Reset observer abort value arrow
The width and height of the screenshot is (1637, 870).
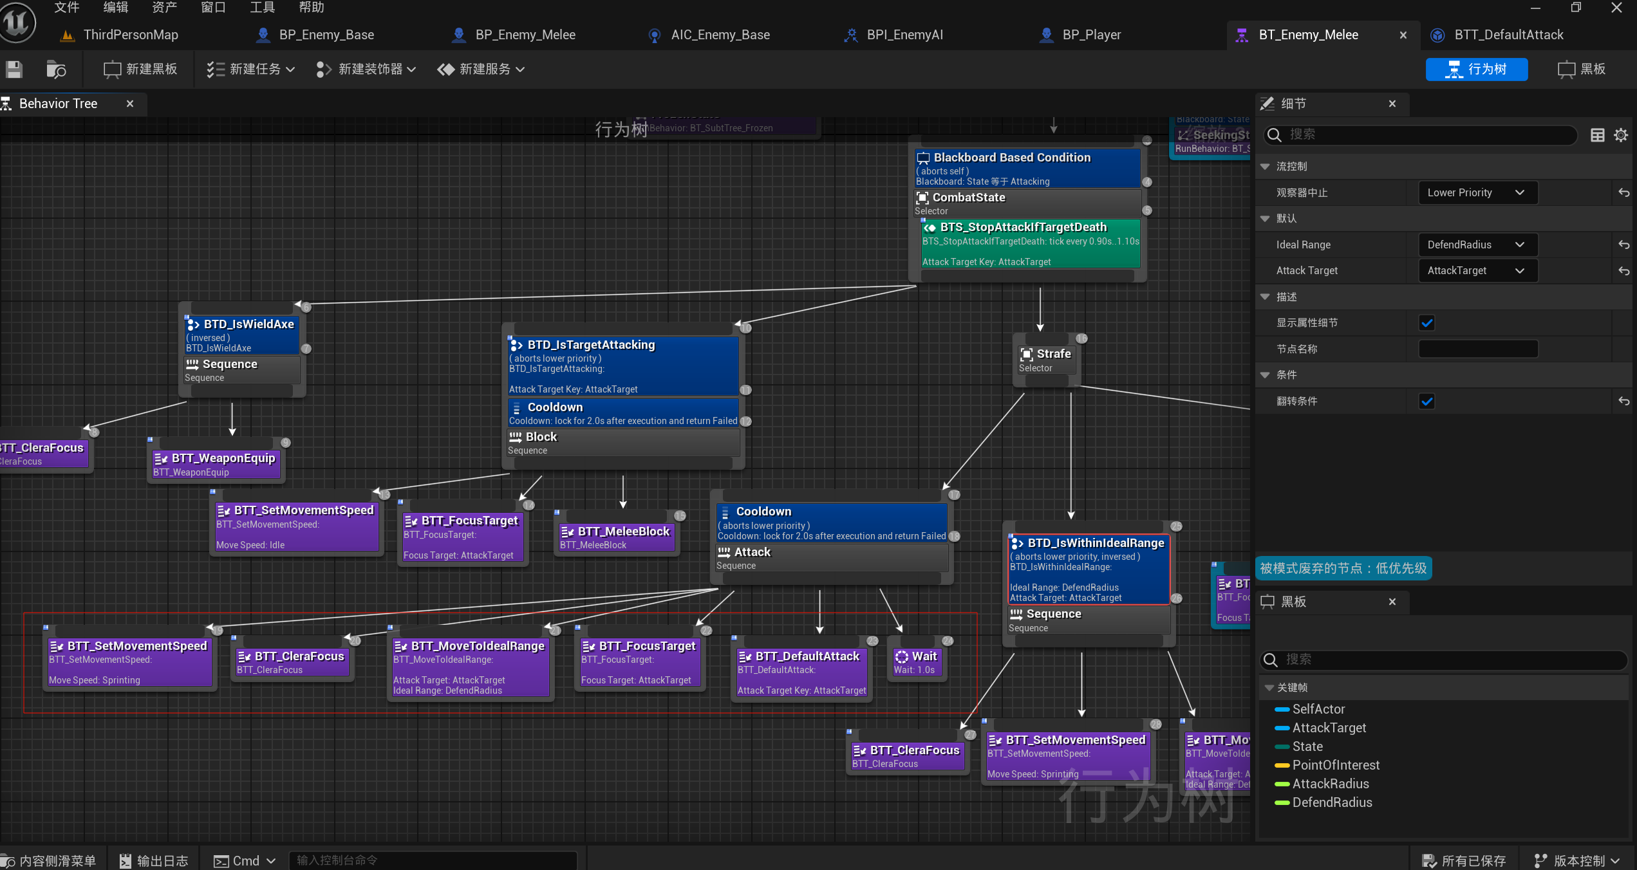point(1623,192)
